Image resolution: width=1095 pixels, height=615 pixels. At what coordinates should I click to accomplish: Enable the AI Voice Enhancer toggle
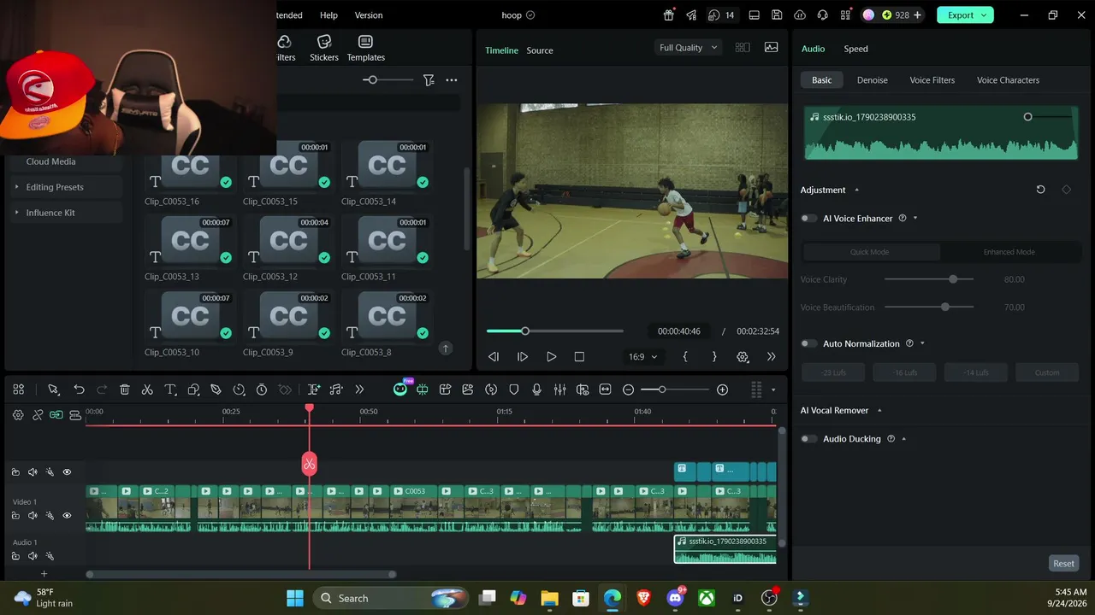point(808,219)
